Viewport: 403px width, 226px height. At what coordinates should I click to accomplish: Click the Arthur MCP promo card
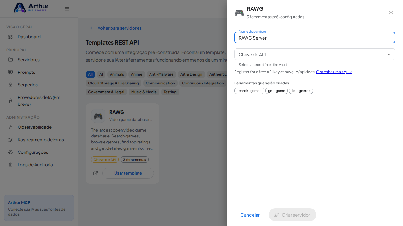[39, 208]
